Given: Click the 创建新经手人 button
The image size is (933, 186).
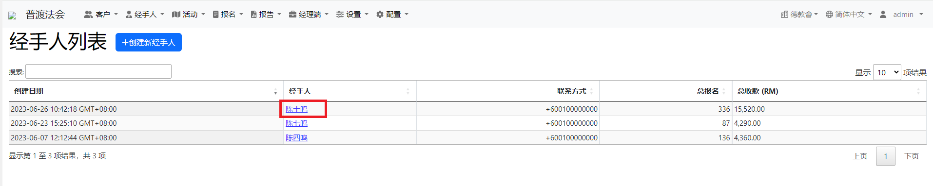Looking at the screenshot, I should (149, 42).
